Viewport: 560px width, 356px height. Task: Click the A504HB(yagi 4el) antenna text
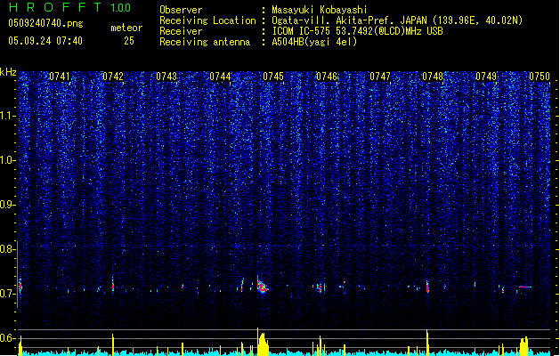tap(314, 42)
